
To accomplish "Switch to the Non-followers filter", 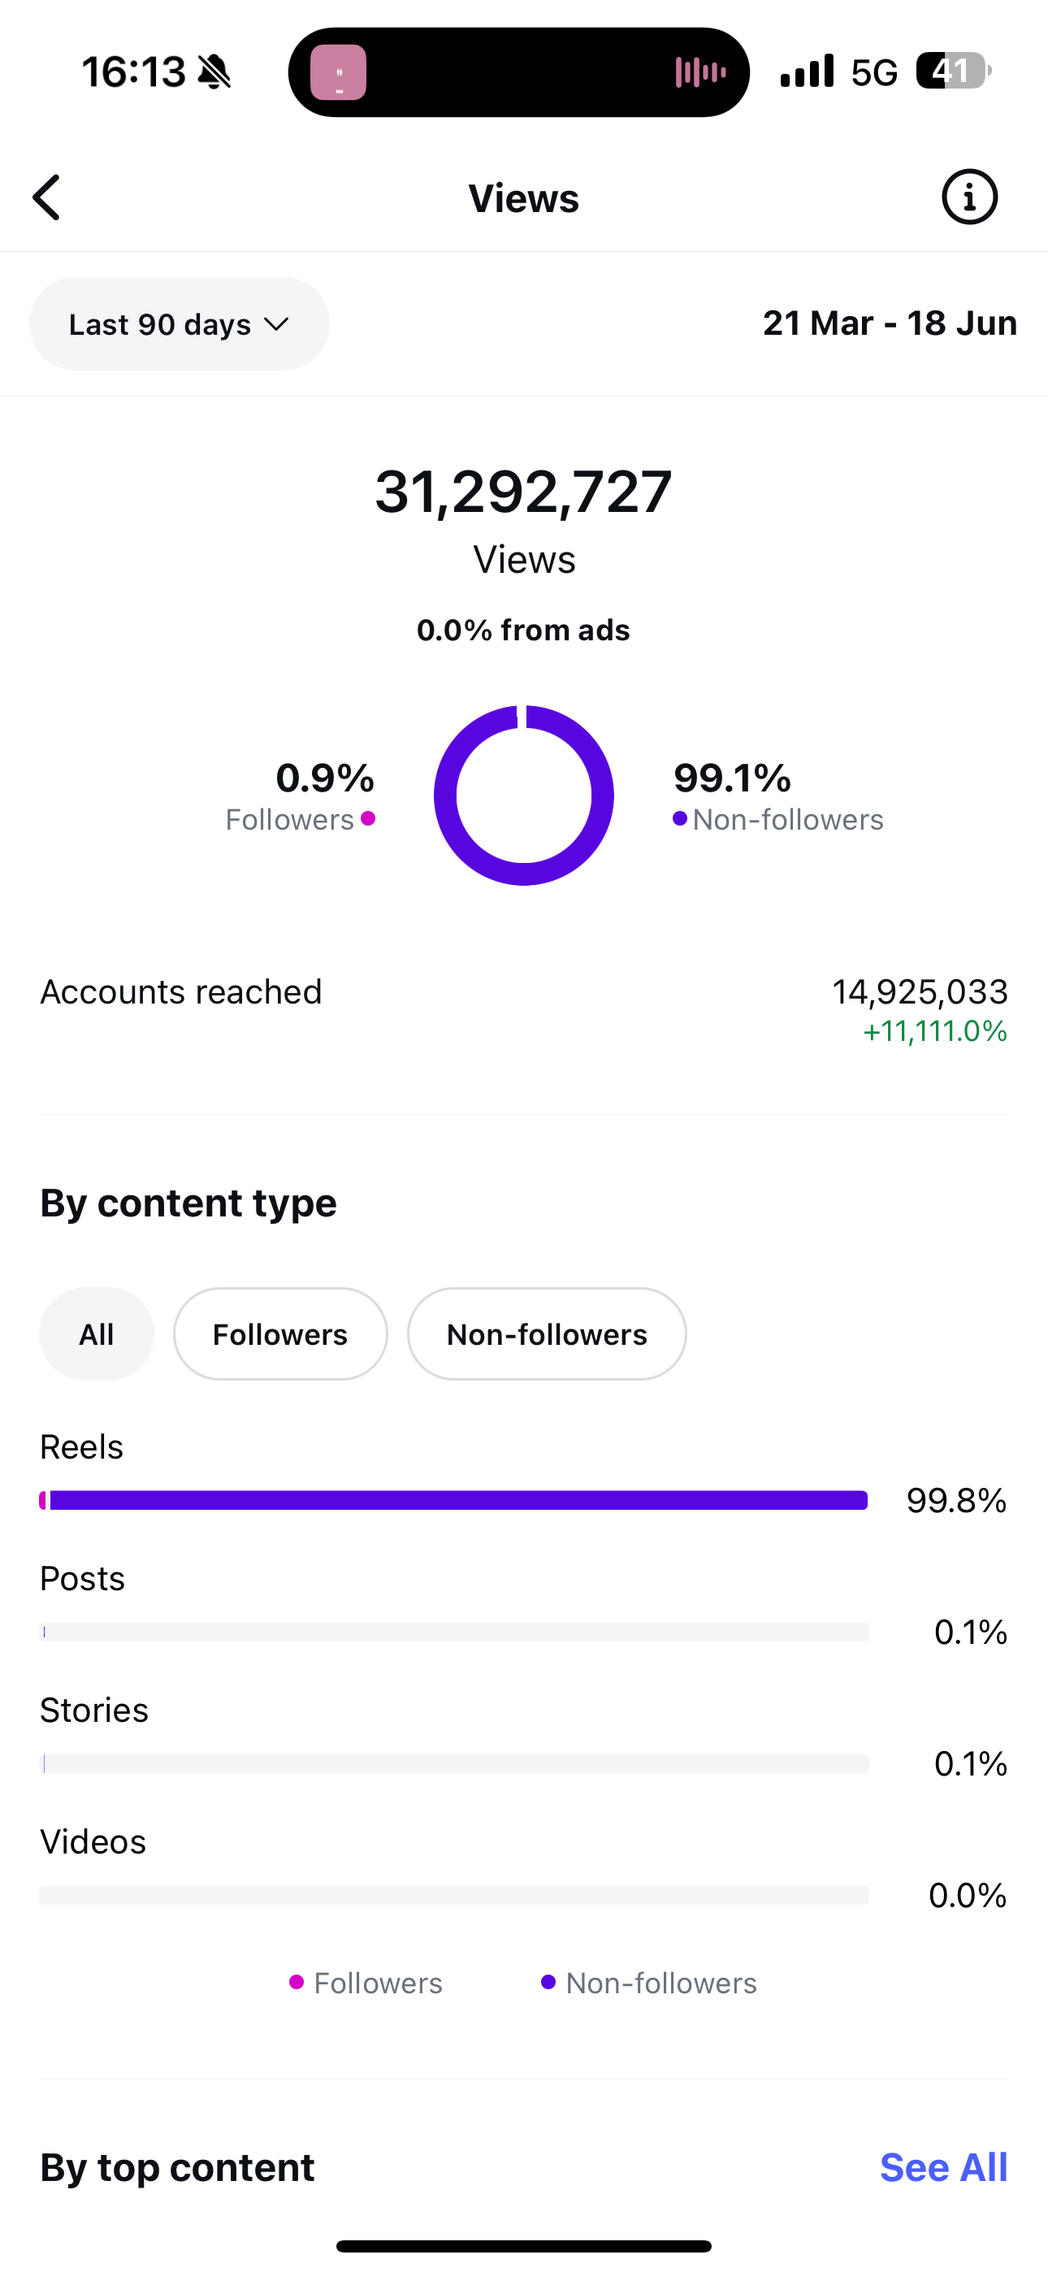I will [546, 1333].
